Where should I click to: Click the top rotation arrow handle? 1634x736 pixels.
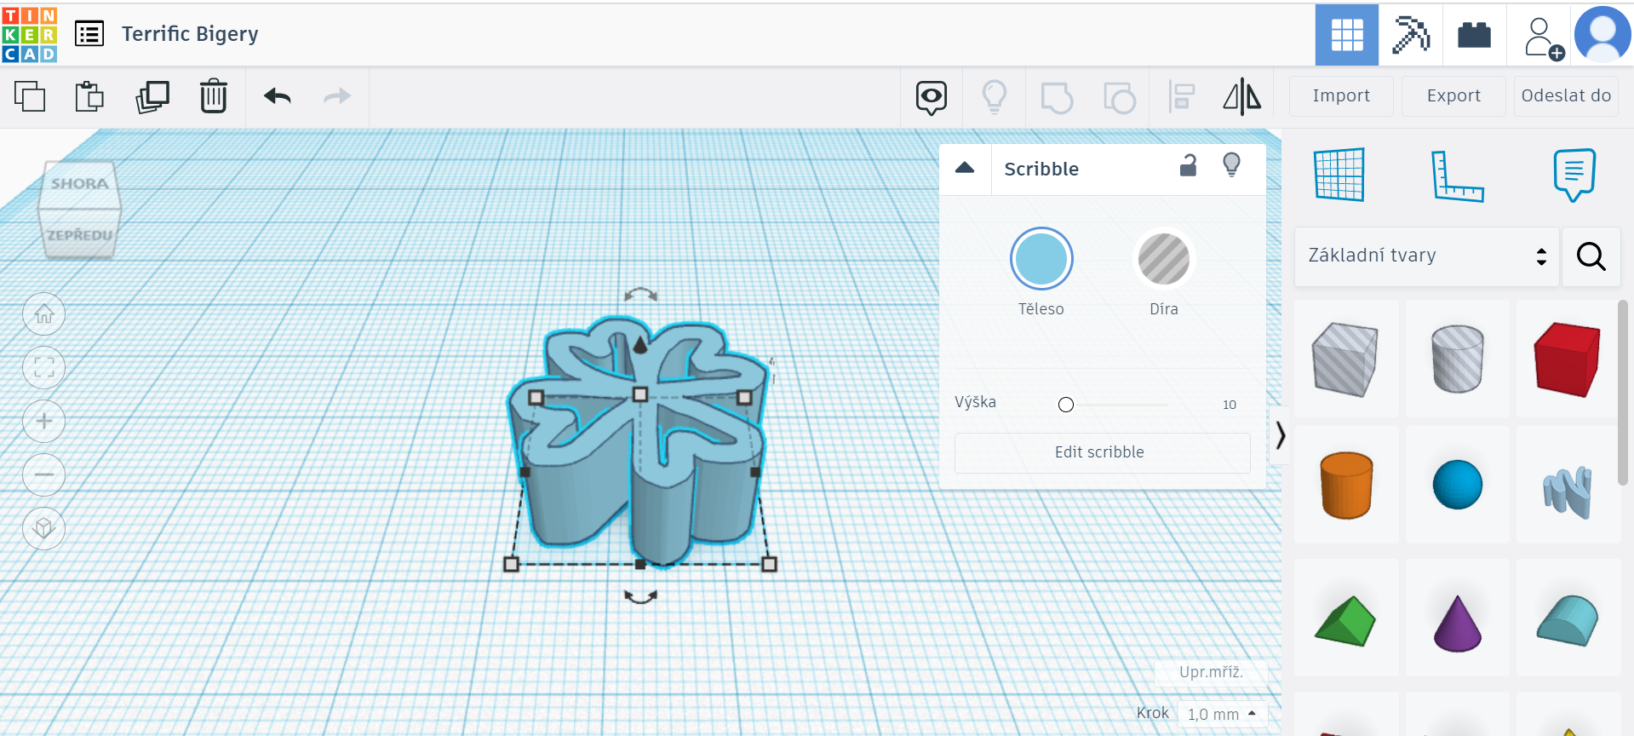point(640,295)
